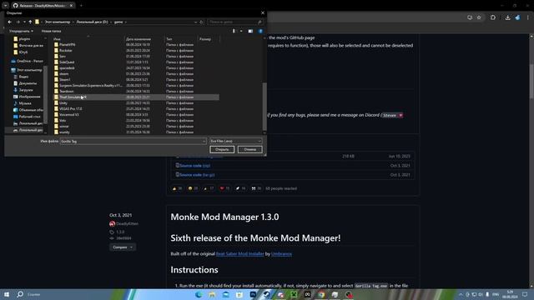Add heart reaction to release
This screenshot has width=534, height=300.
224,188
